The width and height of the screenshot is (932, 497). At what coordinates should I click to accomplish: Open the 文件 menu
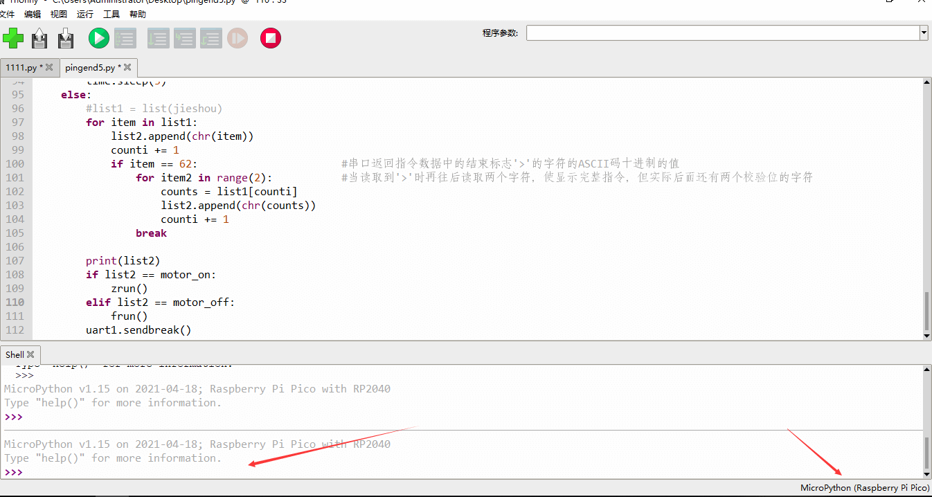coord(8,14)
